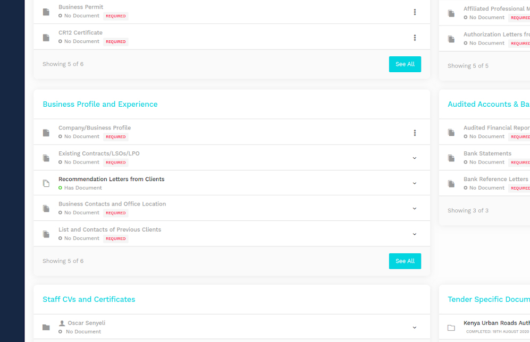Click See All in Business Profile and Experience
The image size is (530, 342).
point(405,261)
